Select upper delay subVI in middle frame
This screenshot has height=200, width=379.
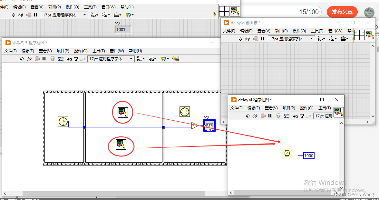122,113
